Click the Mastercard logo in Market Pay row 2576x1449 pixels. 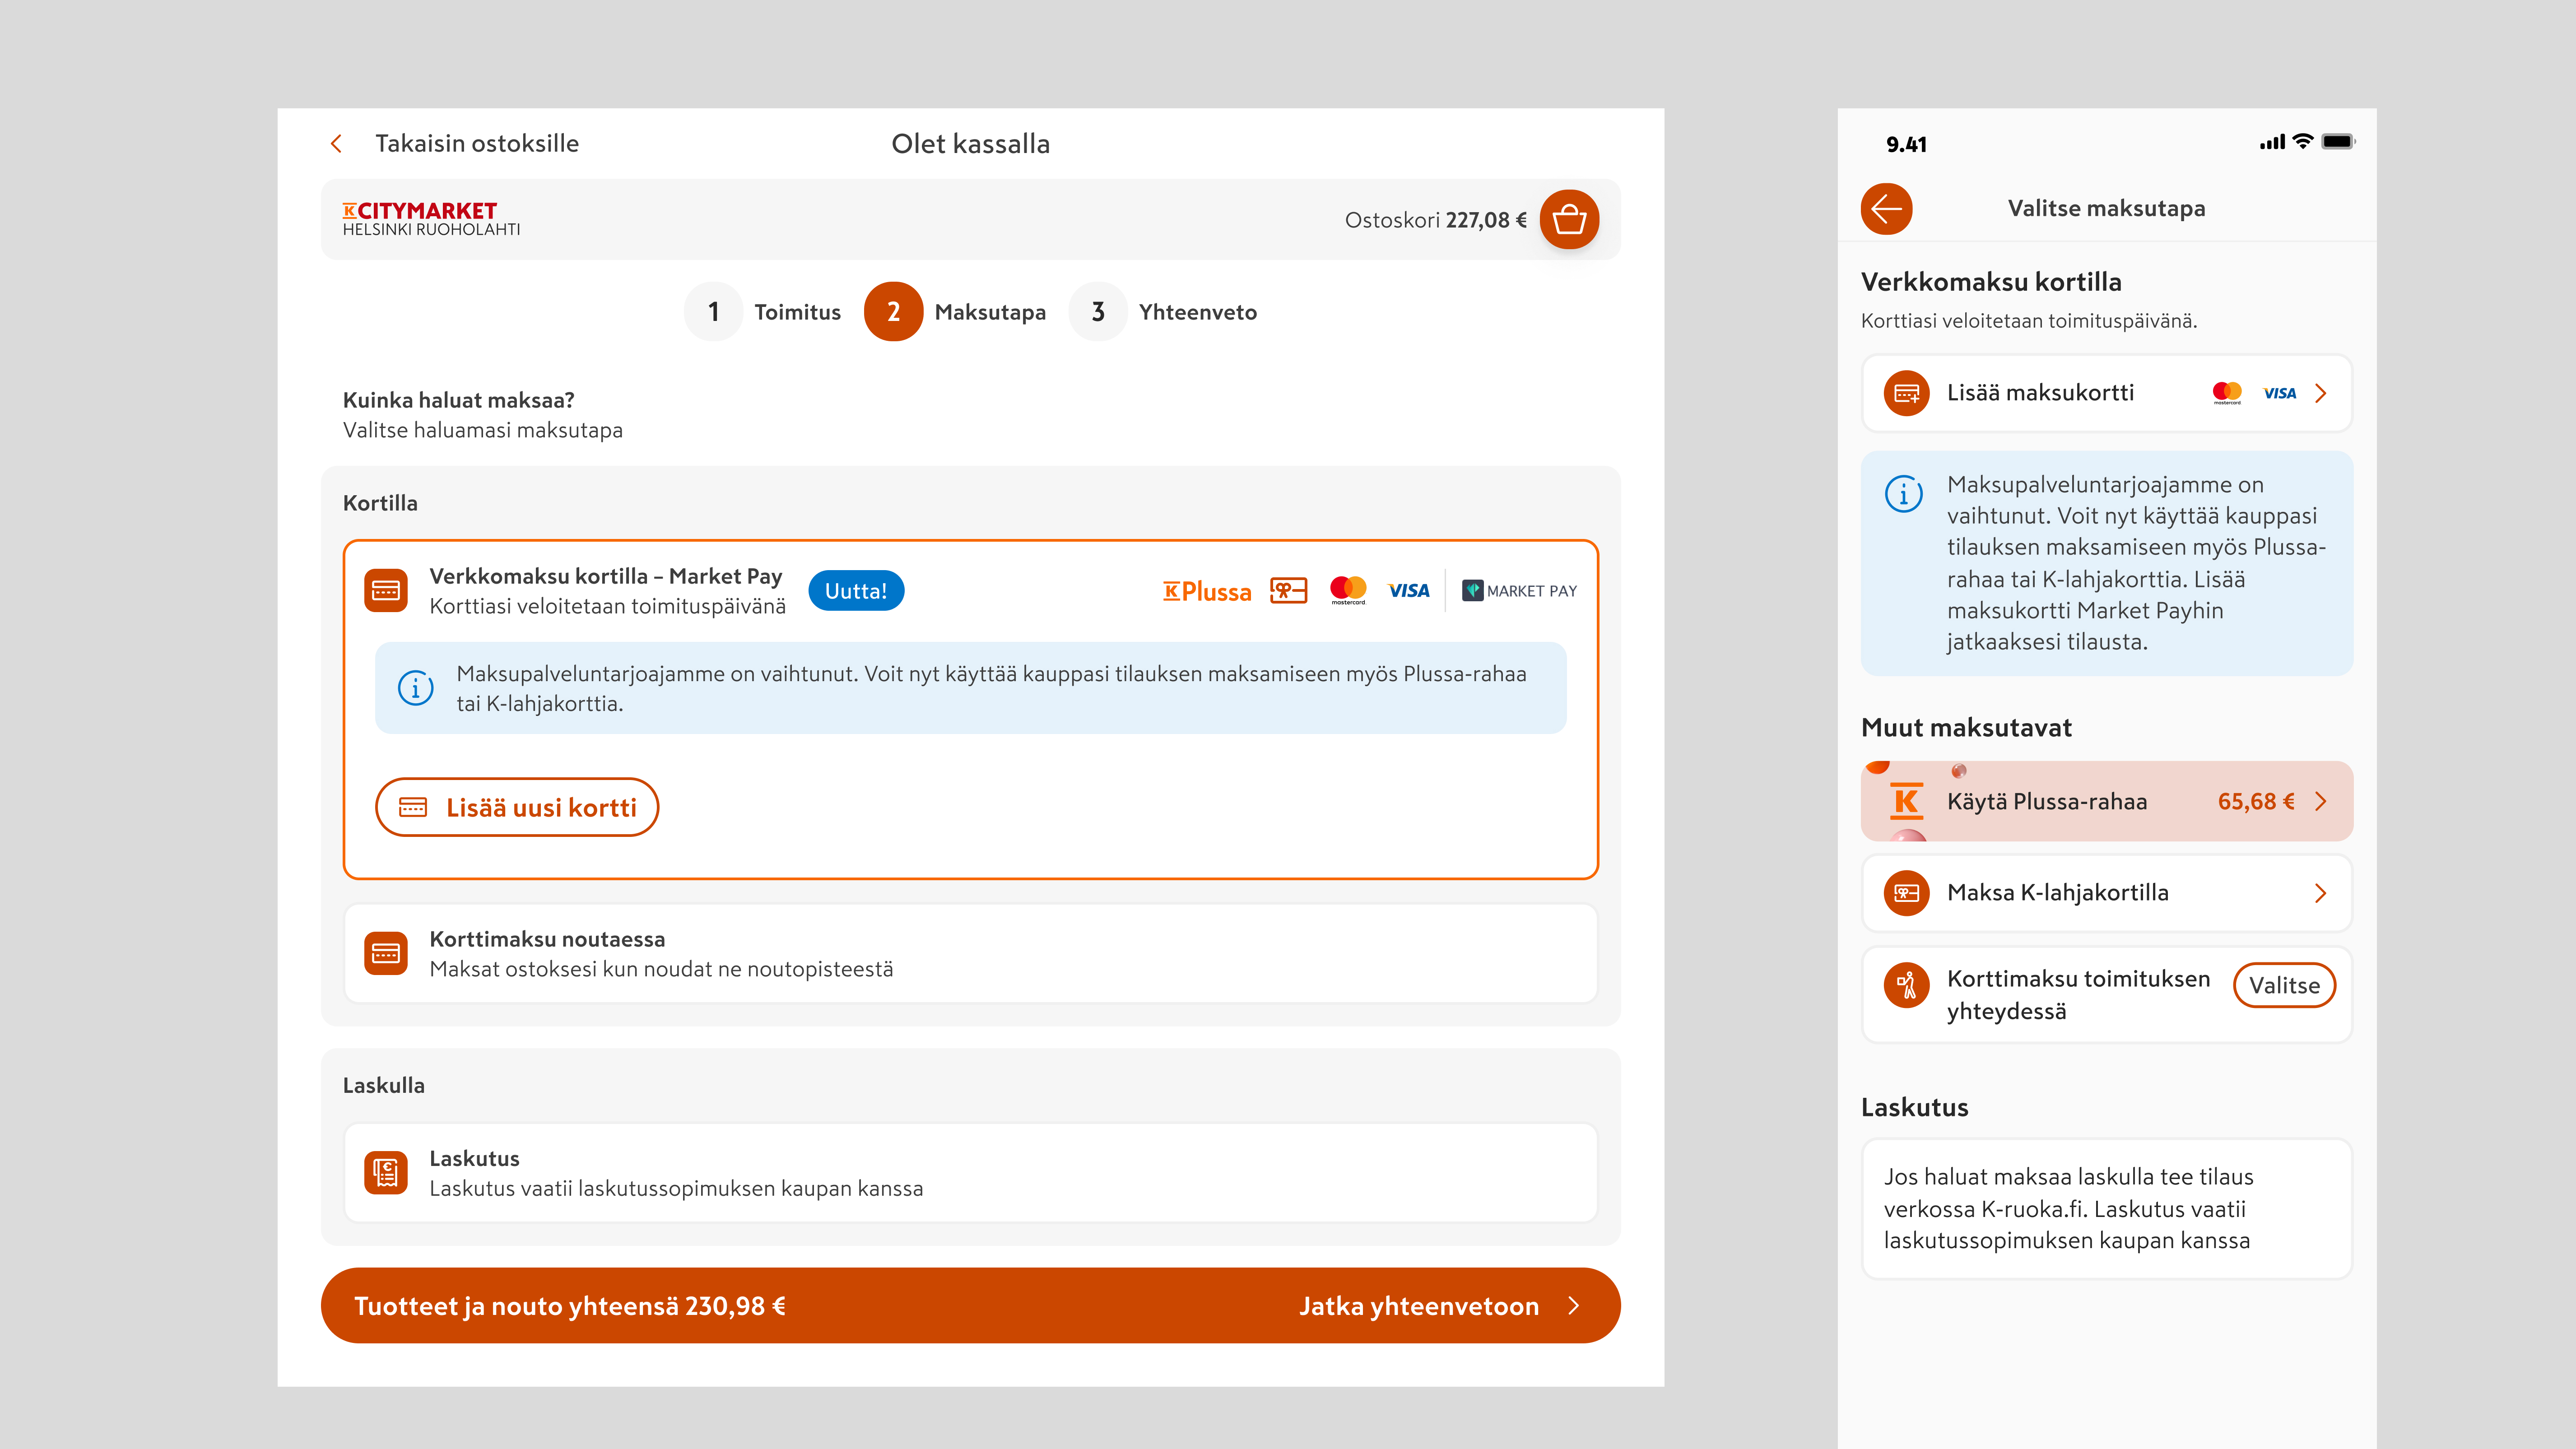click(x=1348, y=591)
